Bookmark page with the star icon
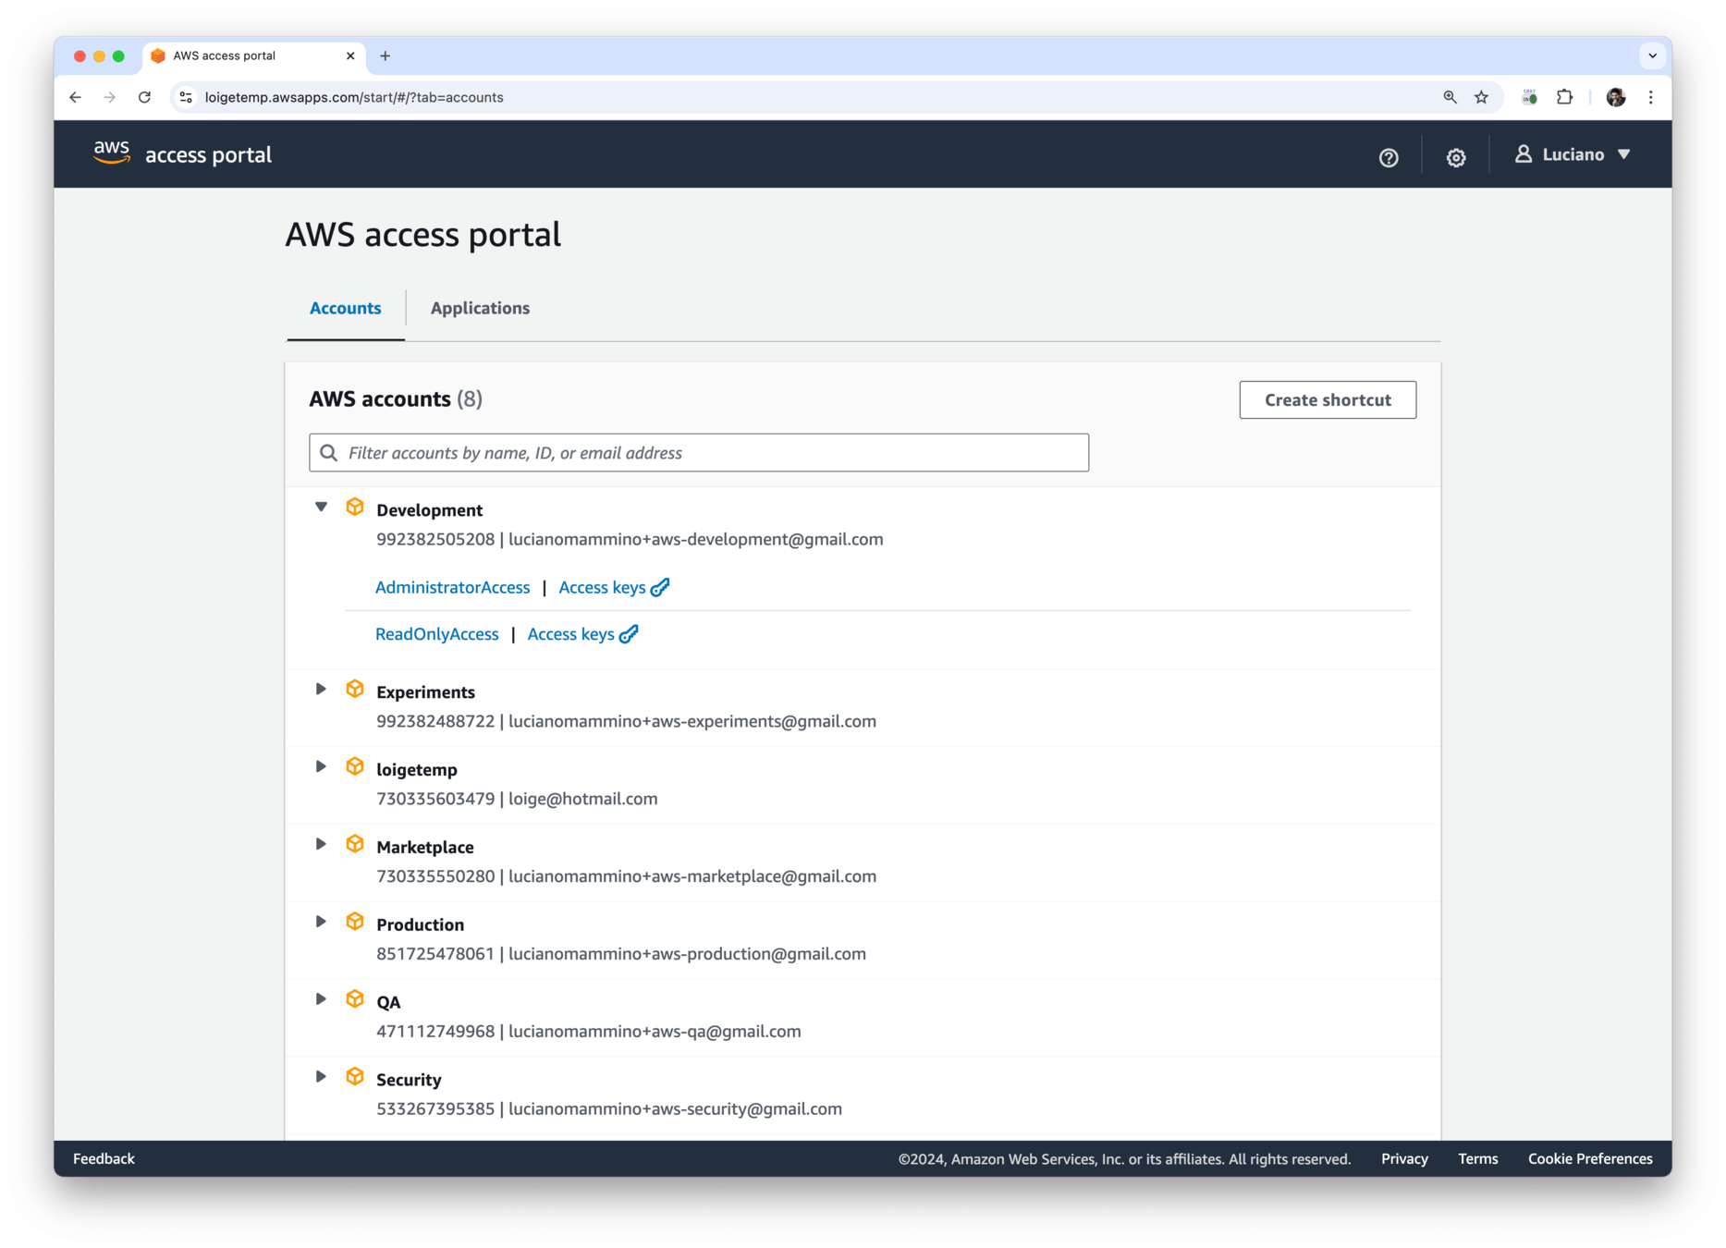Image resolution: width=1726 pixels, height=1248 pixels. pos(1481,97)
